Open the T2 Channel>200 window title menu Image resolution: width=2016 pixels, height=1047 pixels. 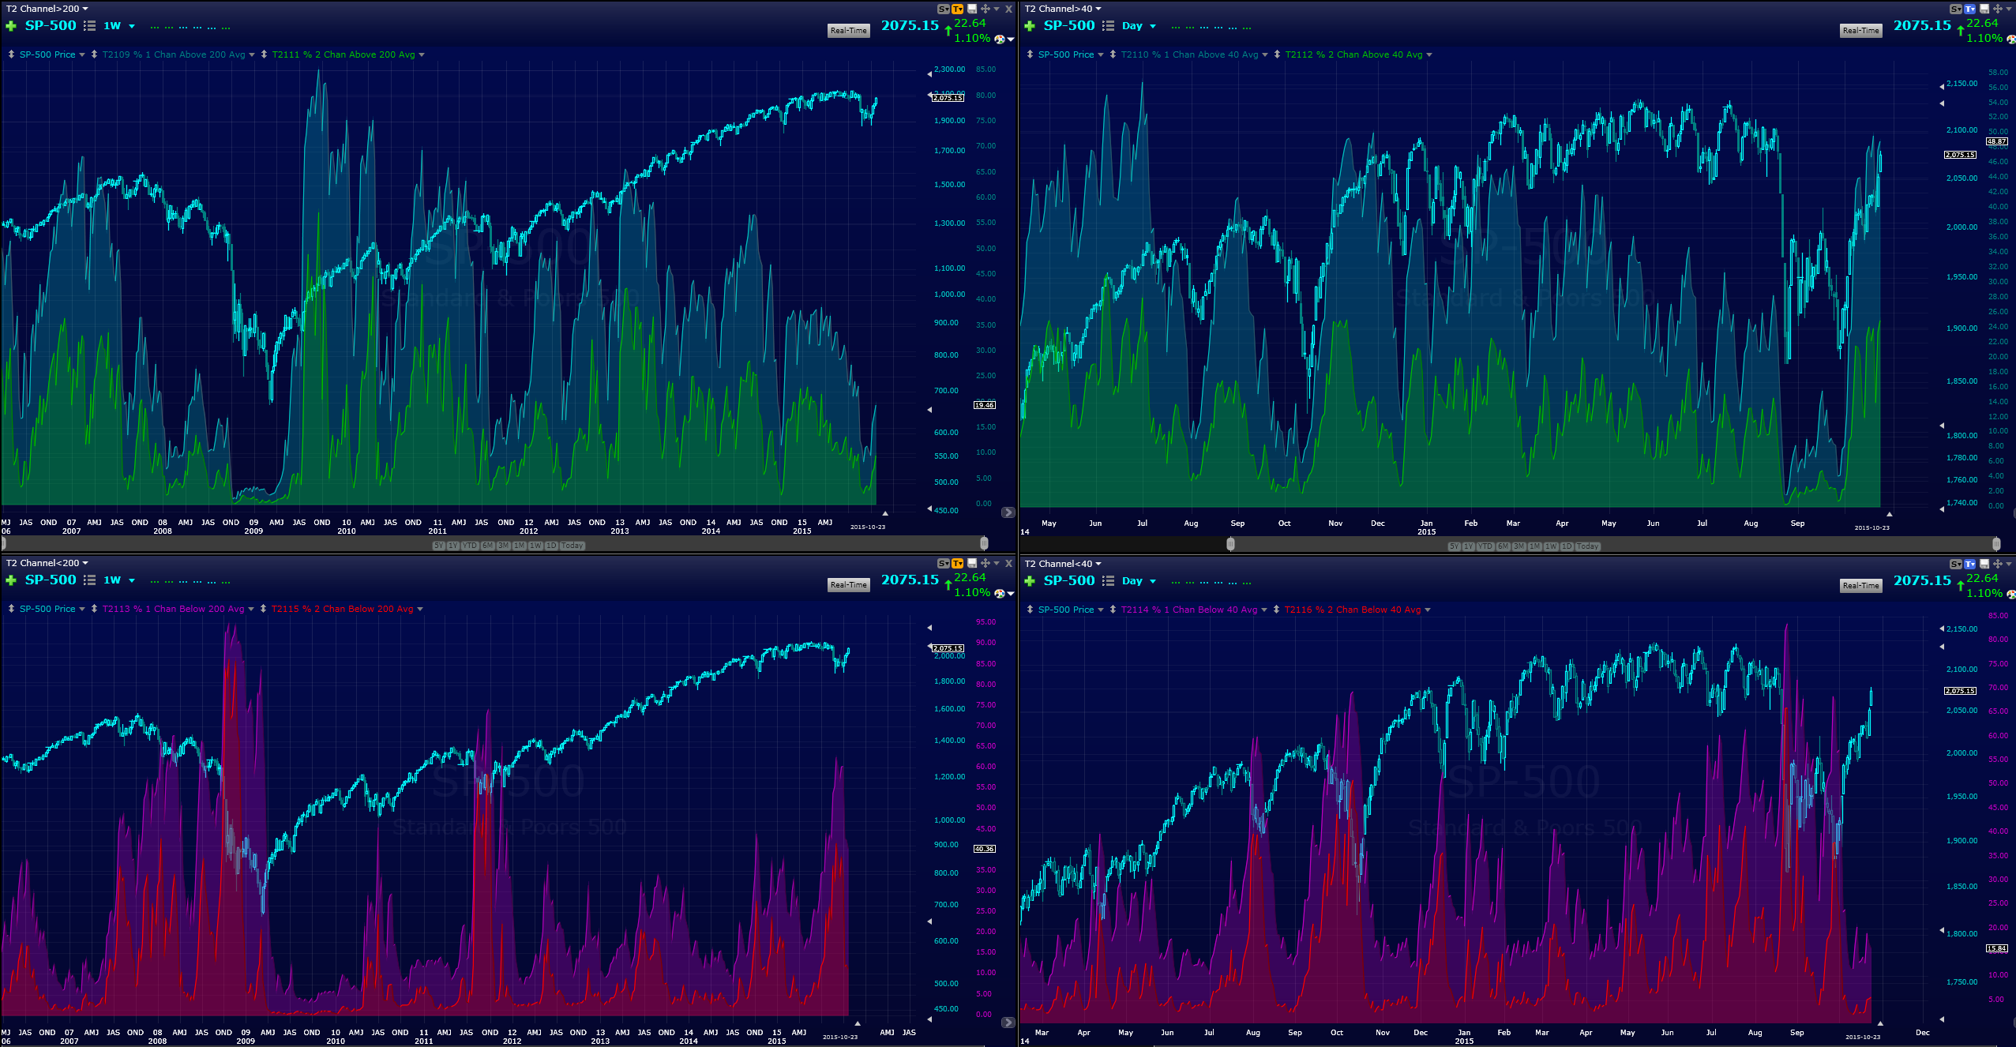point(47,9)
